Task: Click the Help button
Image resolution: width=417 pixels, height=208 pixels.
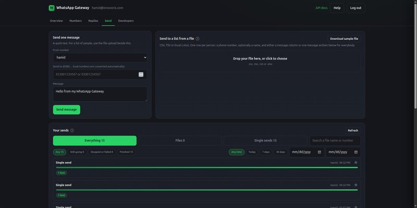Action: pyautogui.click(x=337, y=8)
